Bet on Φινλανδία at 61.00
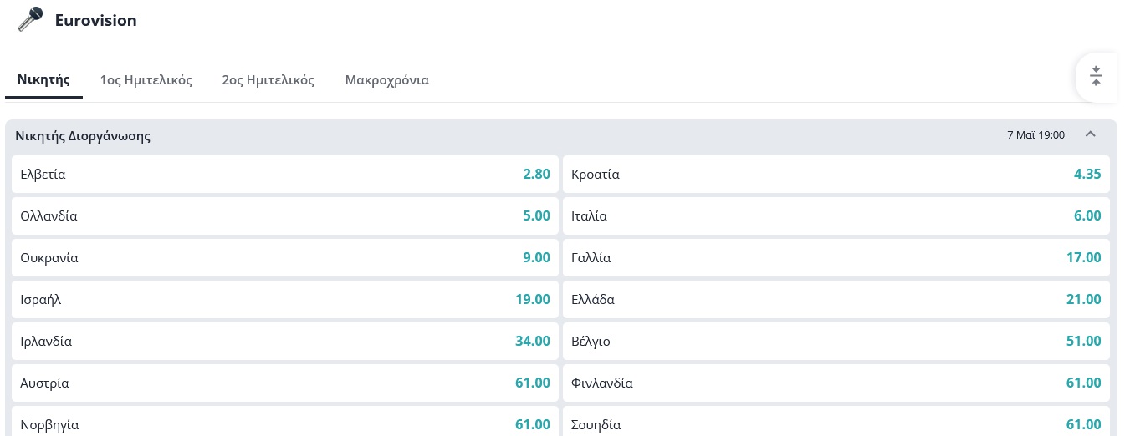This screenshot has height=436, width=1130. tap(836, 383)
